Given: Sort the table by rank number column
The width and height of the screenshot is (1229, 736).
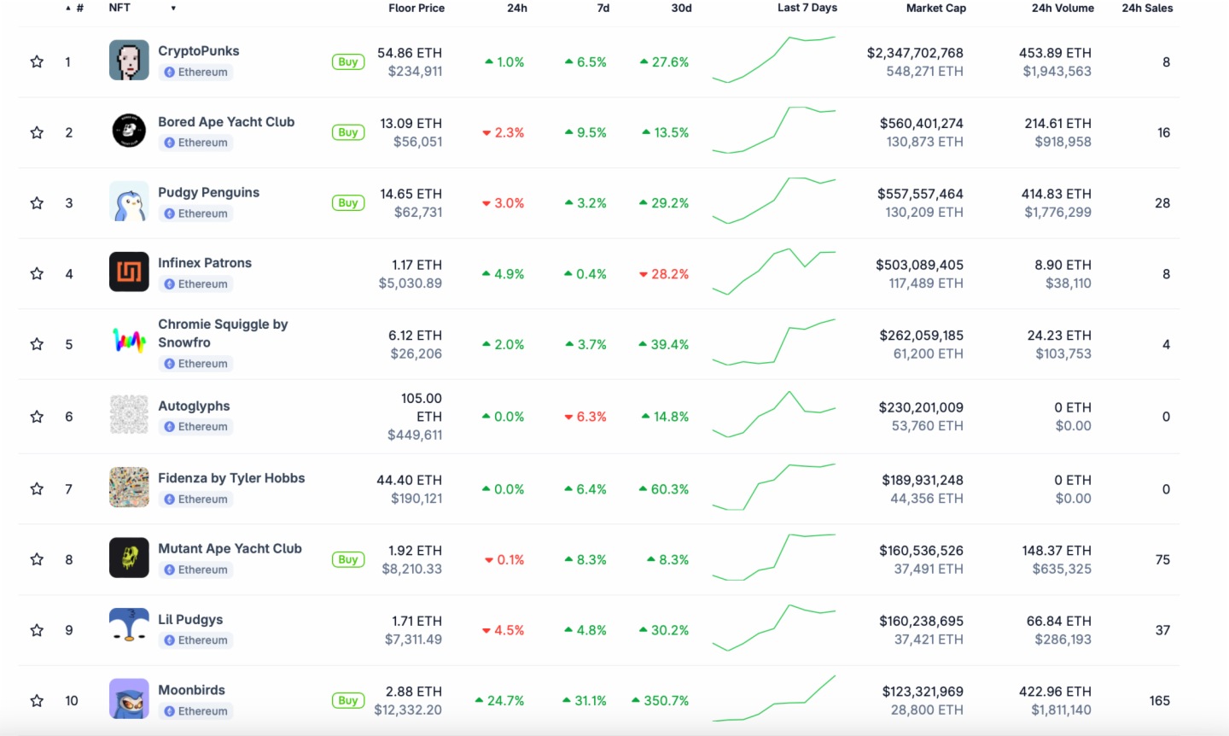Looking at the screenshot, I should (x=79, y=8).
